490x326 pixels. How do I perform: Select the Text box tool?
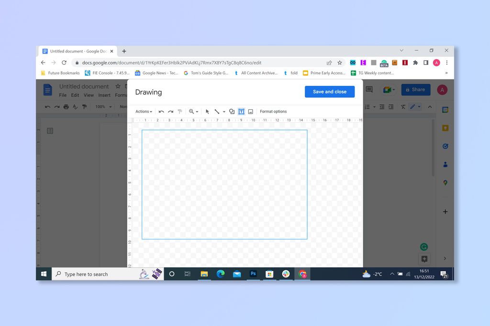241,111
